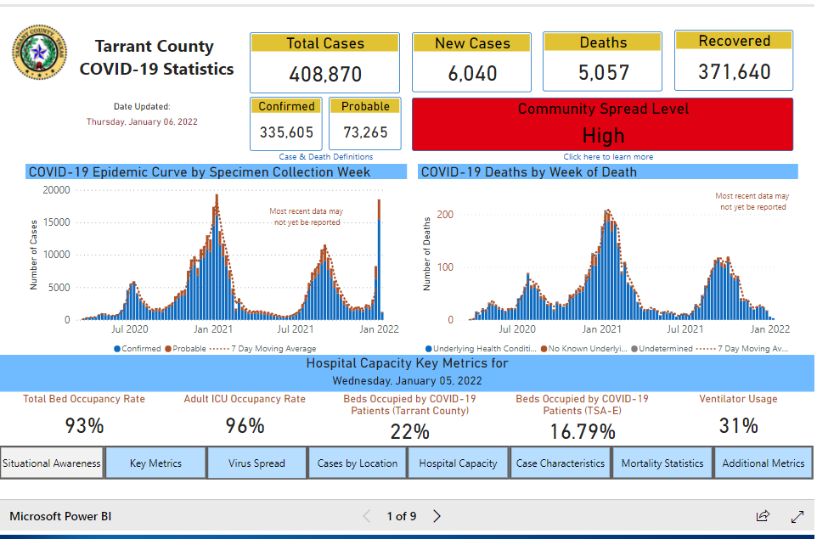Open the Additional Metrics tab
This screenshot has width=817, height=539.
pyautogui.click(x=763, y=463)
